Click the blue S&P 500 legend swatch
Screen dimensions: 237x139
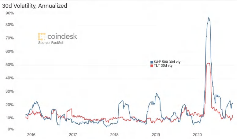152,62
